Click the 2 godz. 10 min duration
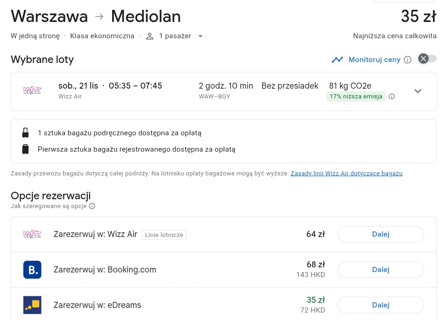The image size is (446, 321). pyautogui.click(x=226, y=86)
